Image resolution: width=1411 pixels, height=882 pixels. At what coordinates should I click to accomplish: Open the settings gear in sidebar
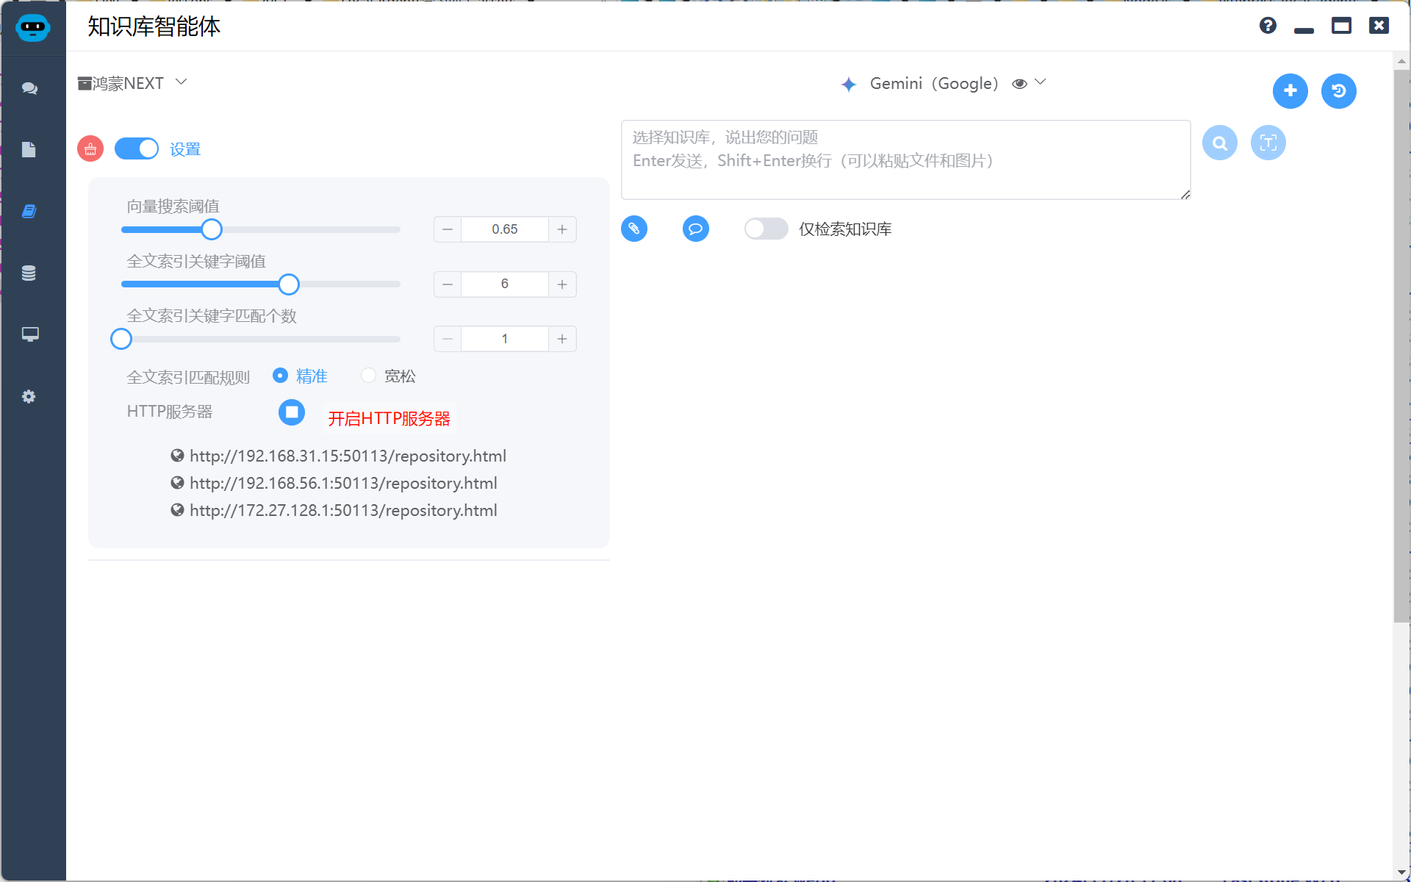pos(29,397)
